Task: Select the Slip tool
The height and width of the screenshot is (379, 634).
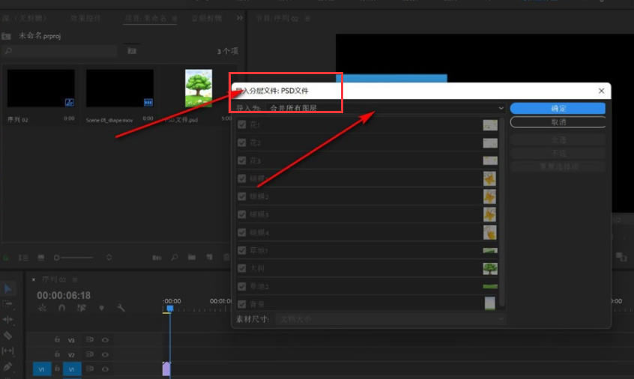Action: coord(7,351)
